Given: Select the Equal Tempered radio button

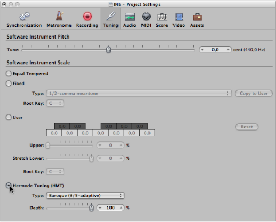Looking at the screenshot, I should click(x=9, y=73).
